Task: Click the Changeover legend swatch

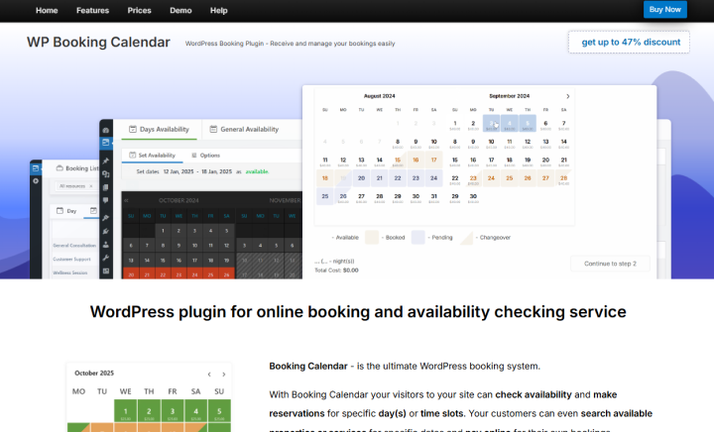Action: (466, 238)
